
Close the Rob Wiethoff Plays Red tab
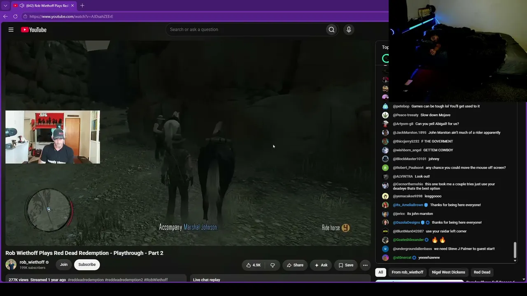pyautogui.click(x=72, y=5)
